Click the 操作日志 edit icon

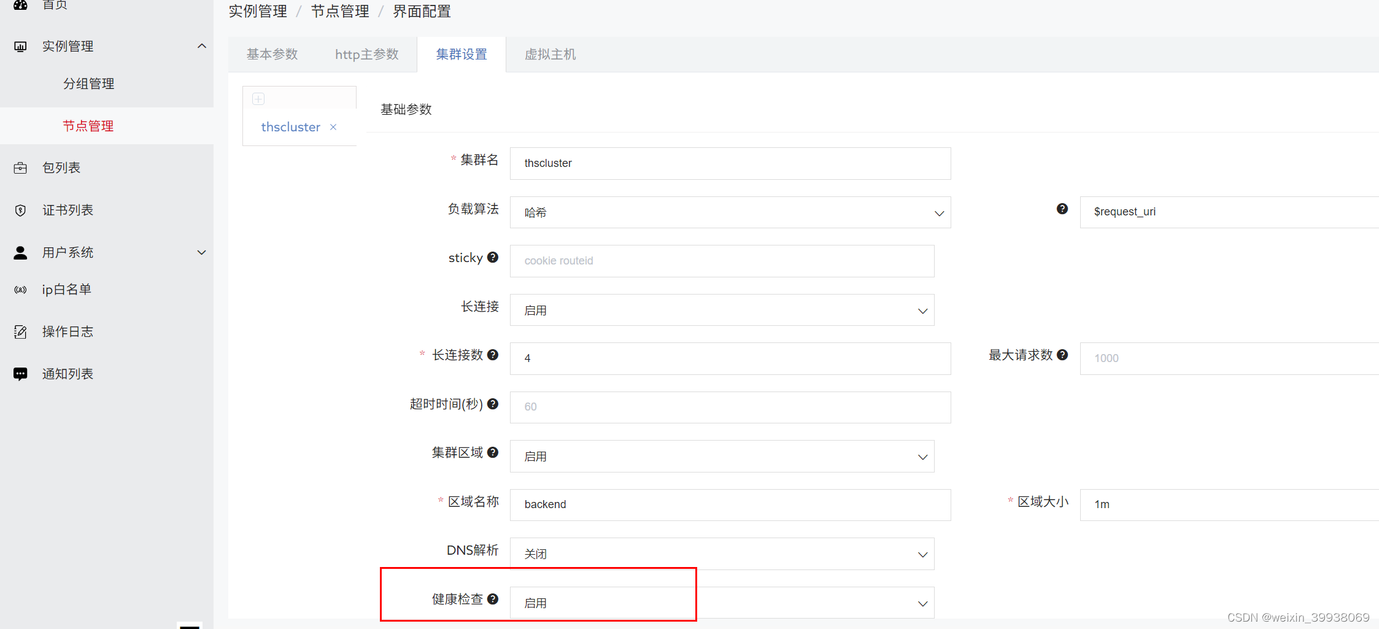(20, 332)
